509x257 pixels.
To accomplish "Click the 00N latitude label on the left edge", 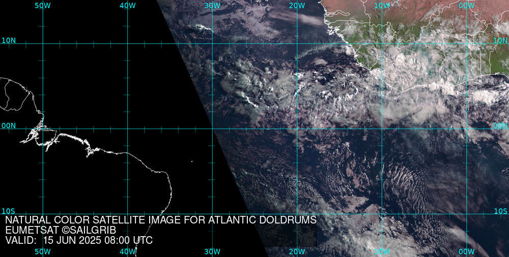I will coord(9,125).
